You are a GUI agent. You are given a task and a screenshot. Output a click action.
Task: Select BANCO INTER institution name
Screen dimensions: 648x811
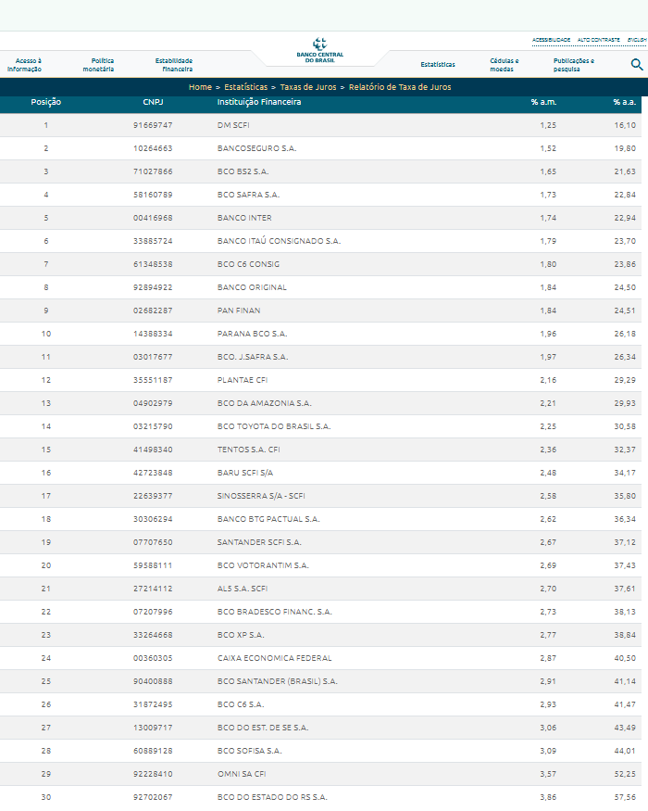(244, 218)
